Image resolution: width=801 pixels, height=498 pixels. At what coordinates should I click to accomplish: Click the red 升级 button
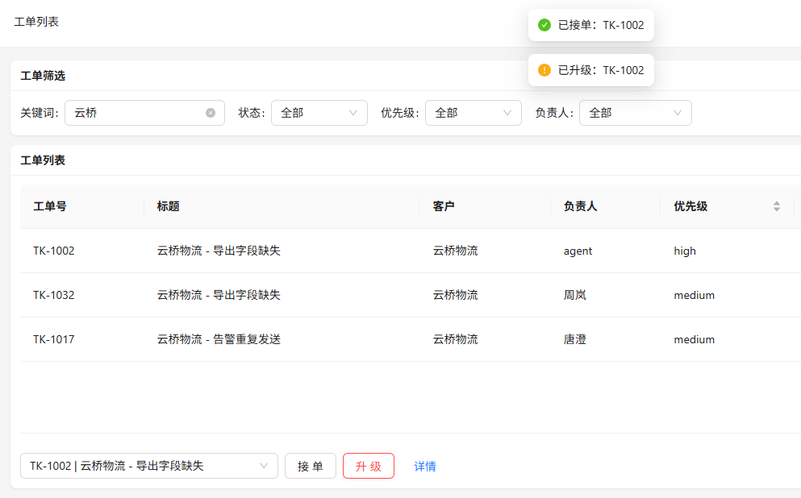pyautogui.click(x=368, y=466)
